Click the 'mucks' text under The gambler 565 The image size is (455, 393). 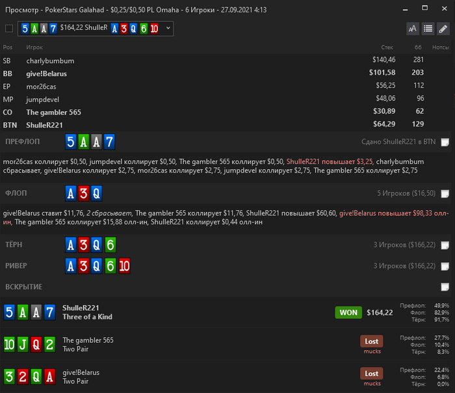372,351
